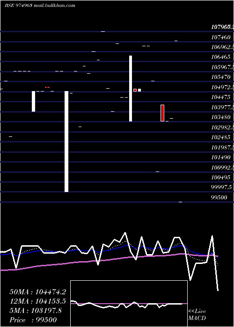234x327 pixels.
Task: Select the 104475 price label
Action: tap(221, 97)
